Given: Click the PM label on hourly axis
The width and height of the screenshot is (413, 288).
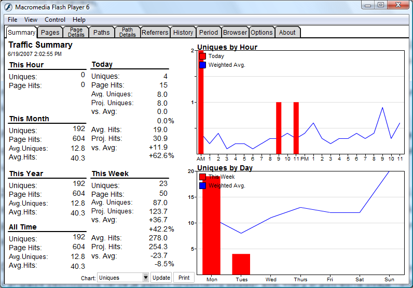Looking at the screenshot, I should [305, 159].
